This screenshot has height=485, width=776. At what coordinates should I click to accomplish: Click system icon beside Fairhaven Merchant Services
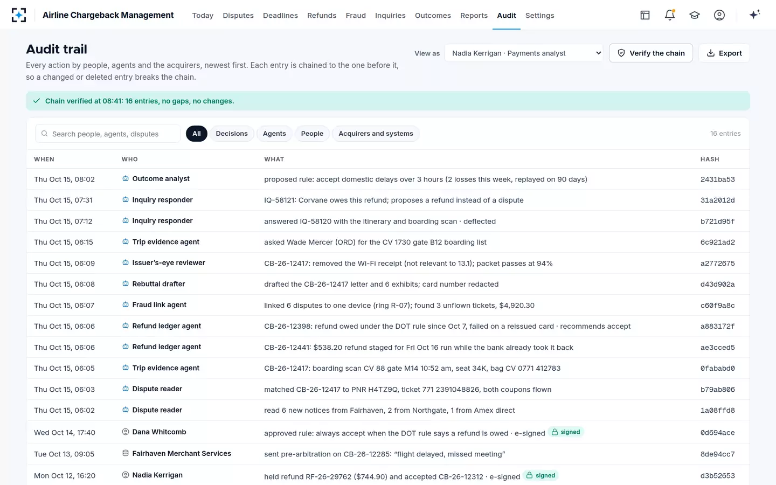click(126, 454)
